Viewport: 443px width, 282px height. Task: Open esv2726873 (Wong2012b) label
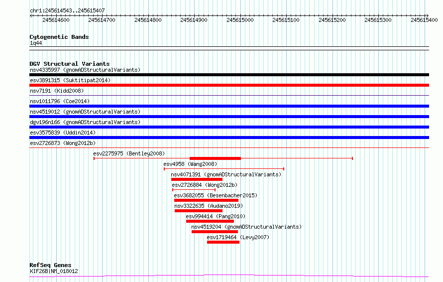coord(63,143)
